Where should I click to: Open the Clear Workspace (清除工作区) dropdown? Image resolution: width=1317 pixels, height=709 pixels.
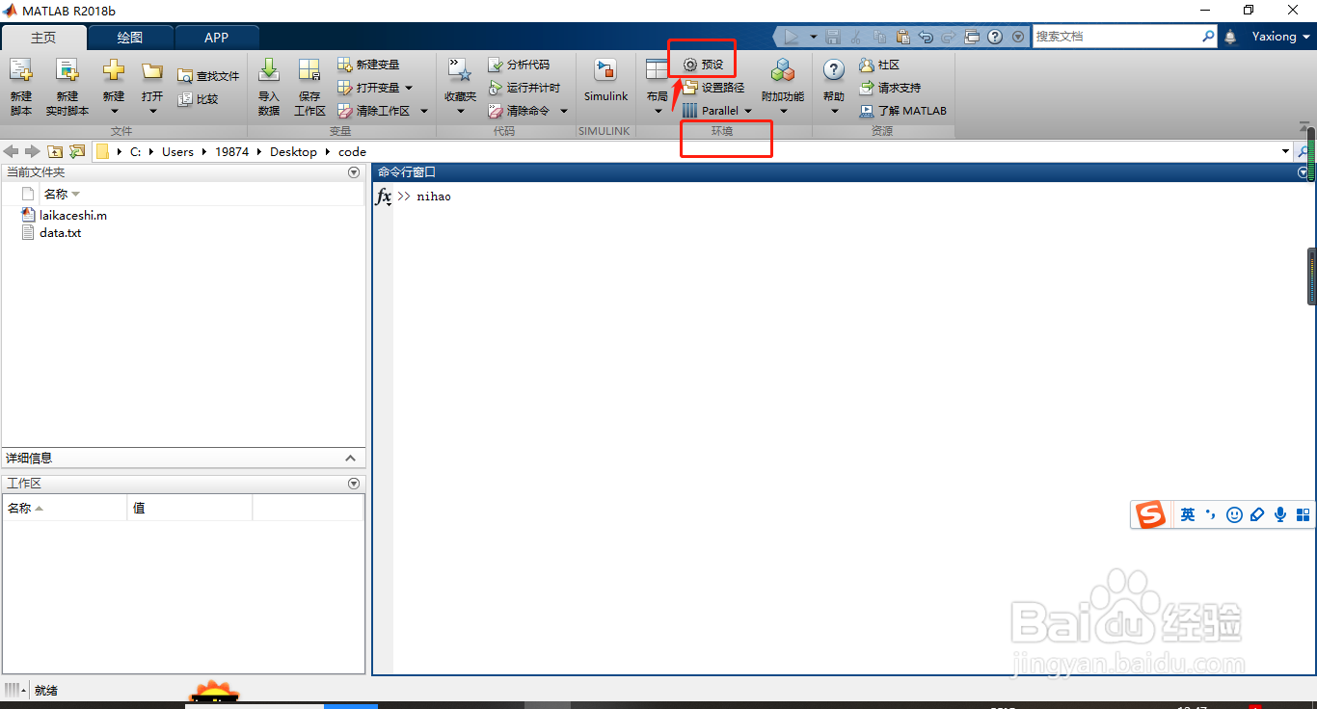(423, 111)
